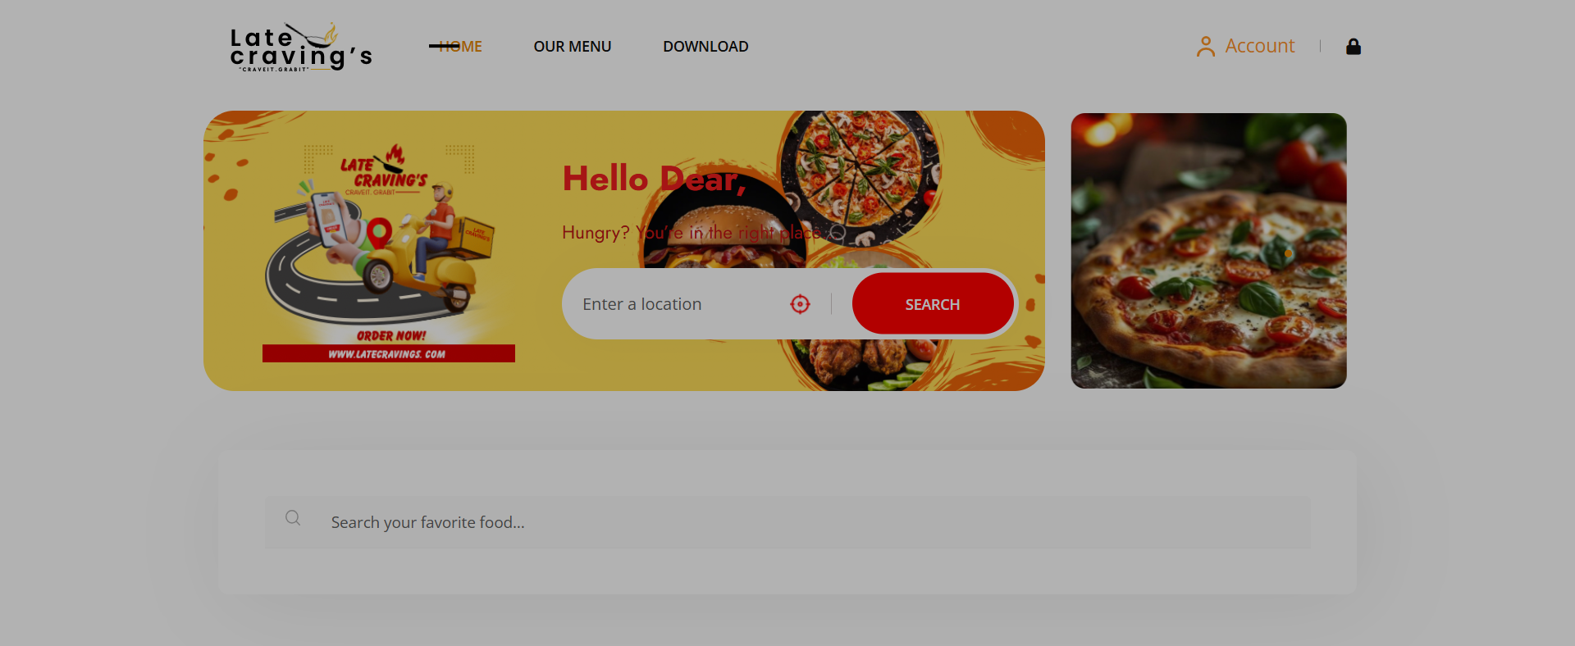Viewport: 1575px width, 646px height.
Task: Click the detect-my-location crosshair icon
Action: (x=800, y=304)
